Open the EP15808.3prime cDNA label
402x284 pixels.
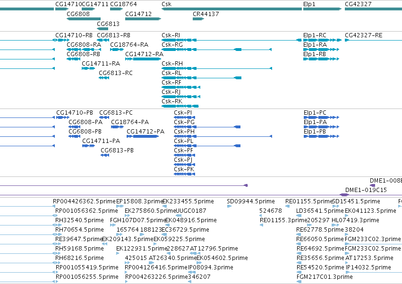(x=139, y=201)
